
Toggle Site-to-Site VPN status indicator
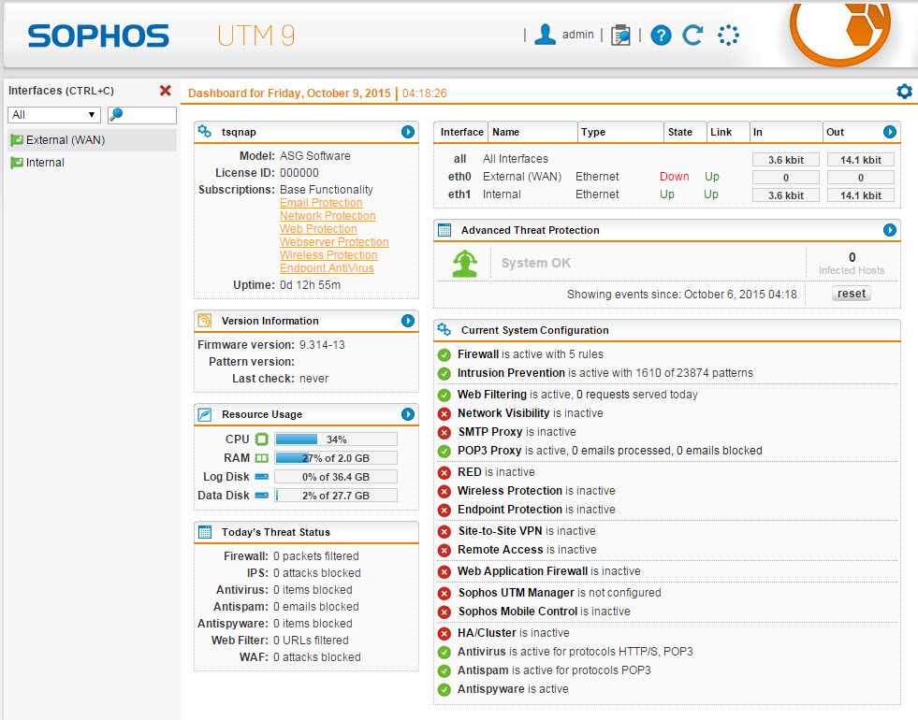pos(444,532)
